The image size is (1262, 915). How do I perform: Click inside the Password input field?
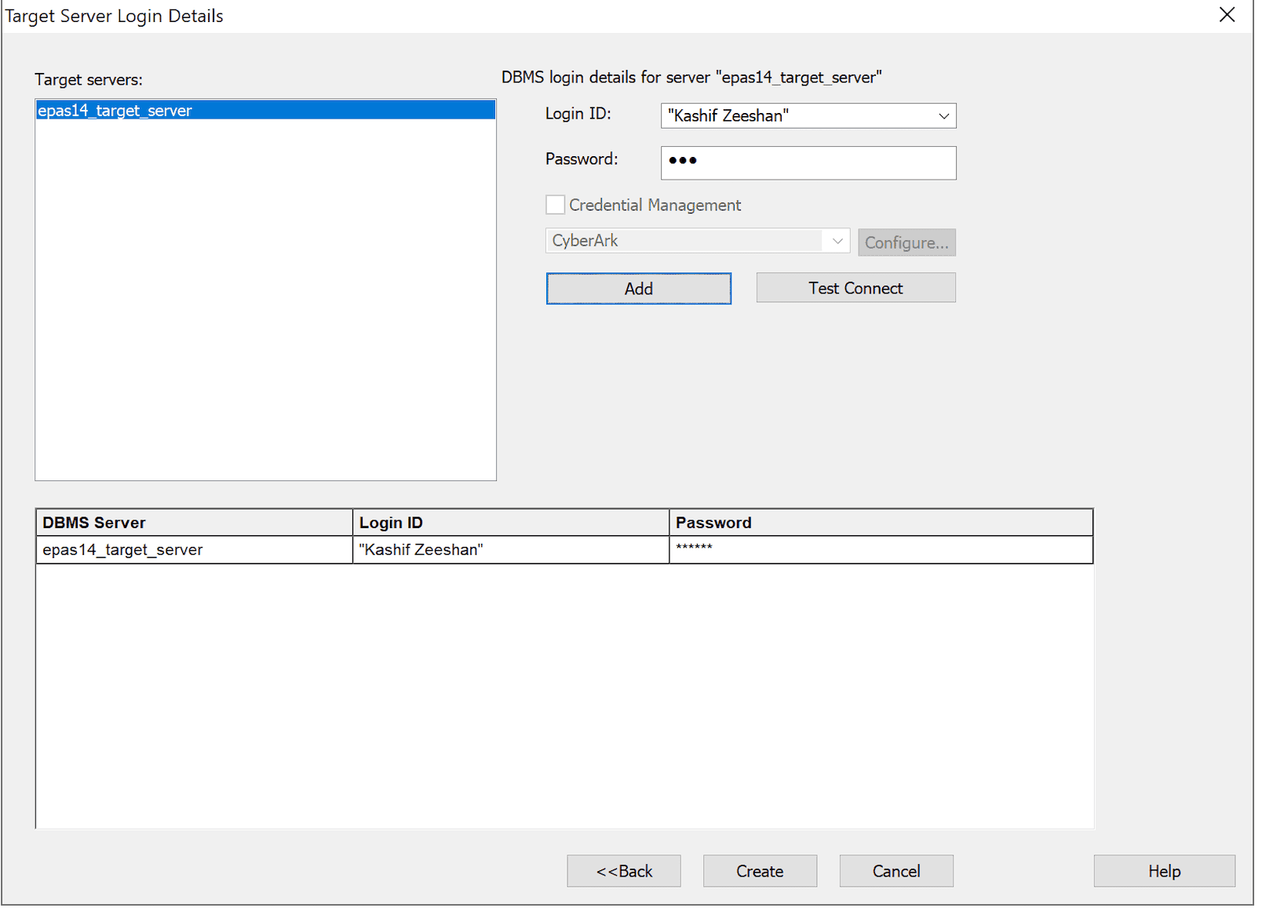pos(808,162)
